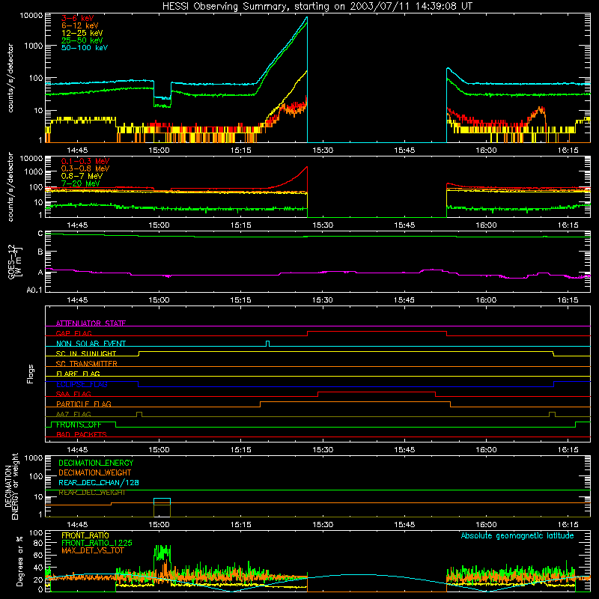Select the 3-6 keV legend label
The width and height of the screenshot is (599, 599).
point(78,18)
